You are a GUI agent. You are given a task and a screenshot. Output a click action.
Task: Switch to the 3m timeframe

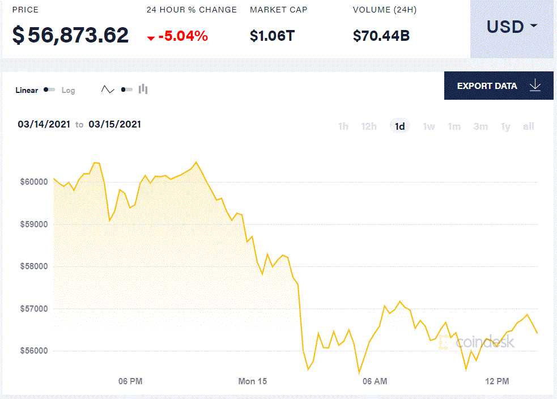(x=481, y=126)
